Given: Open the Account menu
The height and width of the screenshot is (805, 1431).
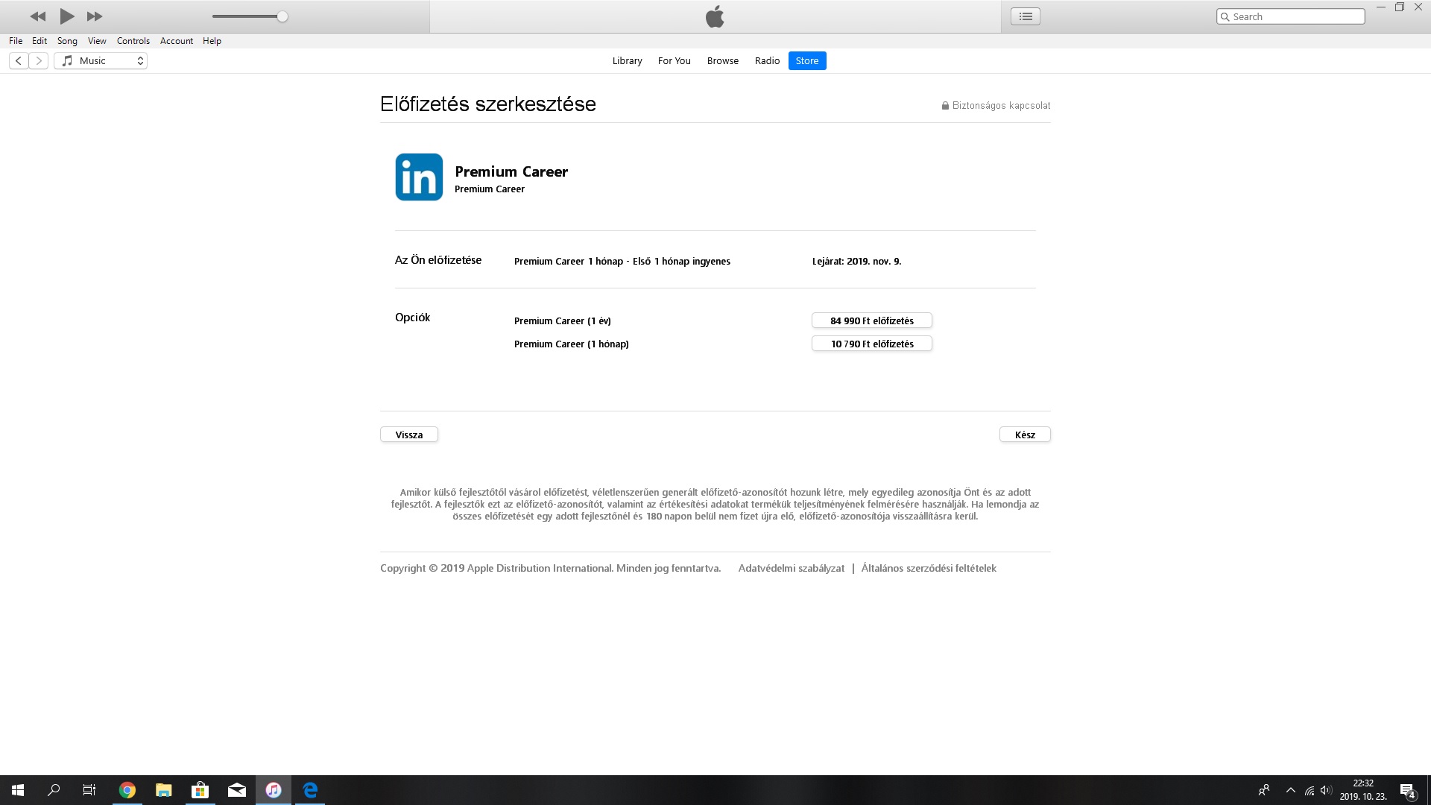Looking at the screenshot, I should click(x=177, y=41).
